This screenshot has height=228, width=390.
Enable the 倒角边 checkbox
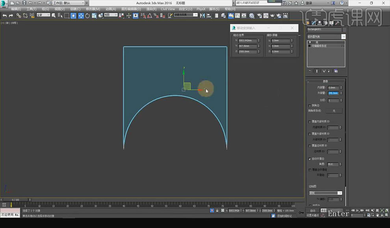click(x=310, y=106)
